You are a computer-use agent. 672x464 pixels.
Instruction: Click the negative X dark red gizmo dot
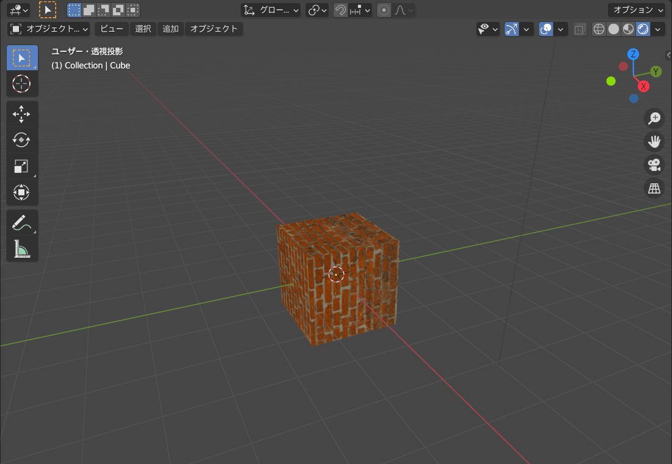click(624, 67)
